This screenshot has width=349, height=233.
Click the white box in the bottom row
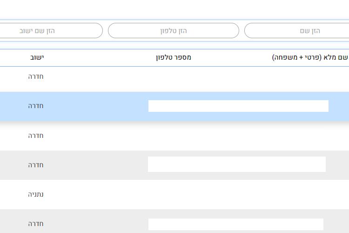coord(236,224)
